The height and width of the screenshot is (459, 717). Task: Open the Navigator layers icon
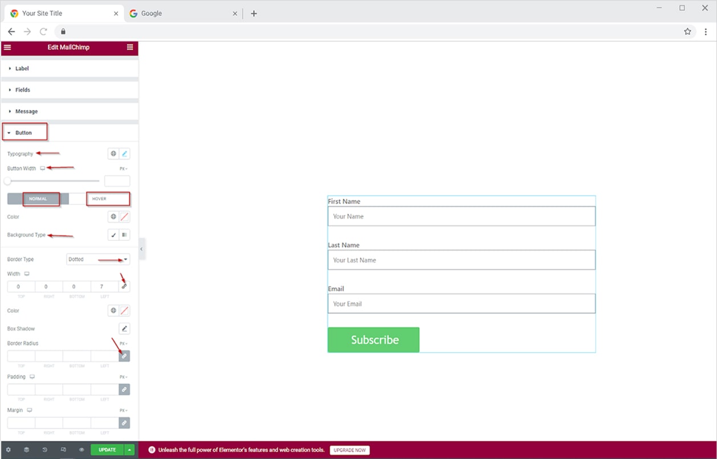26,450
